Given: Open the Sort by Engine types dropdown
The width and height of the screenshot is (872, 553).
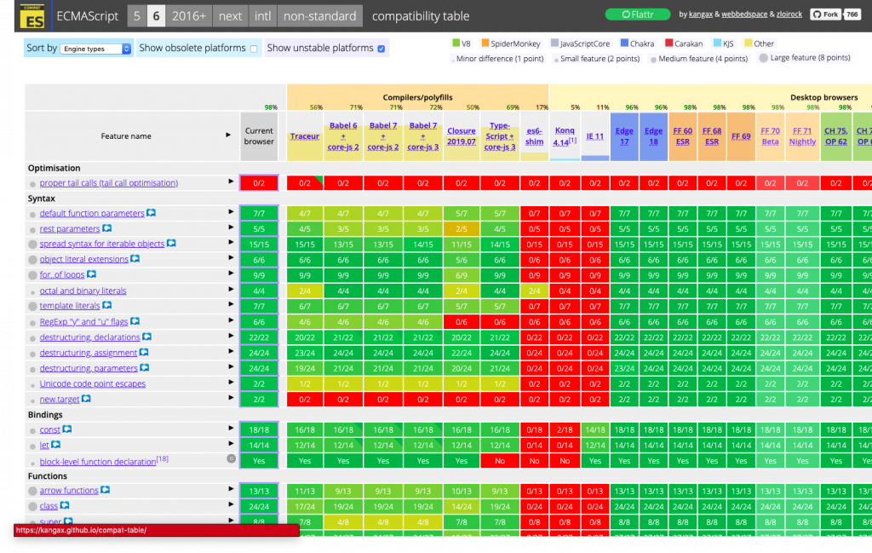Looking at the screenshot, I should [x=95, y=49].
